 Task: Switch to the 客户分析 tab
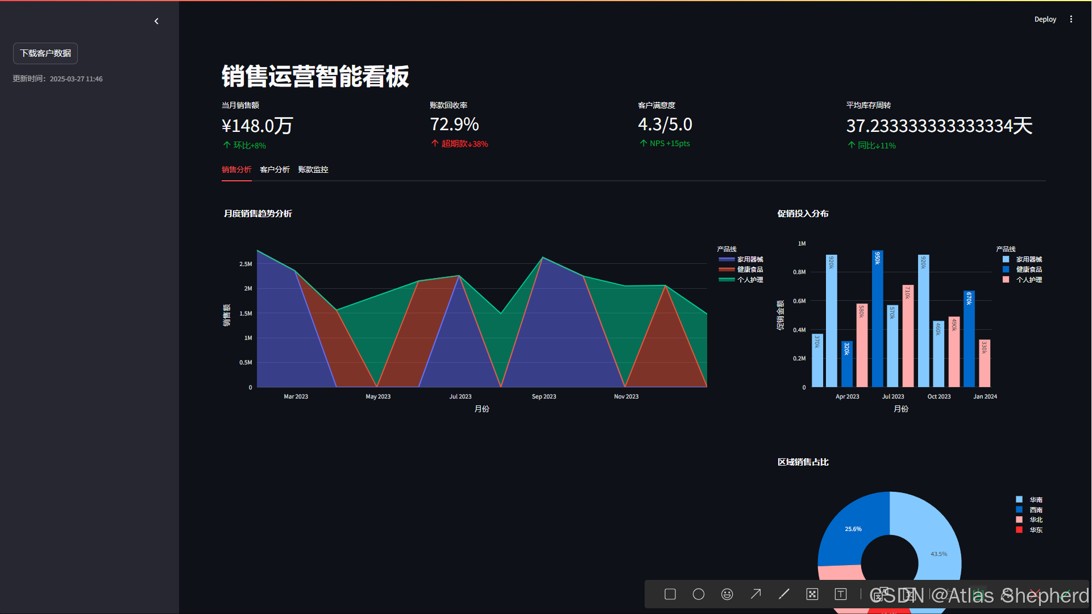pos(275,169)
